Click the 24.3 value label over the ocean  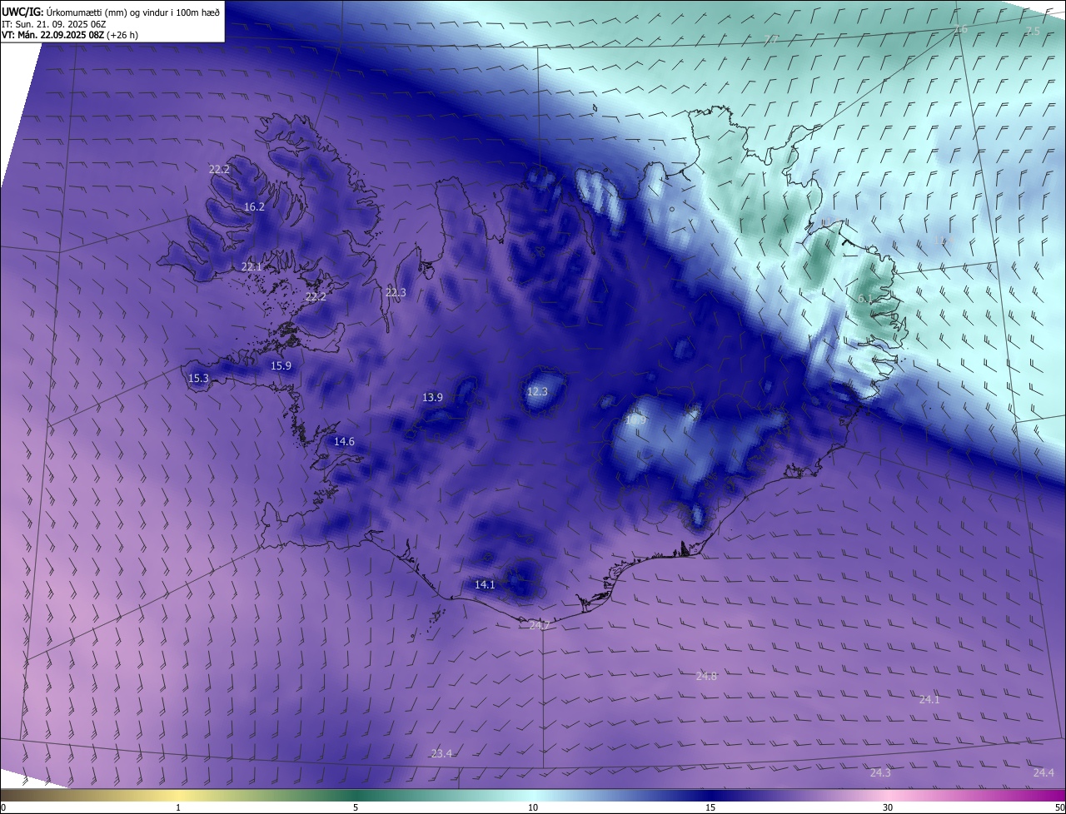[880, 772]
